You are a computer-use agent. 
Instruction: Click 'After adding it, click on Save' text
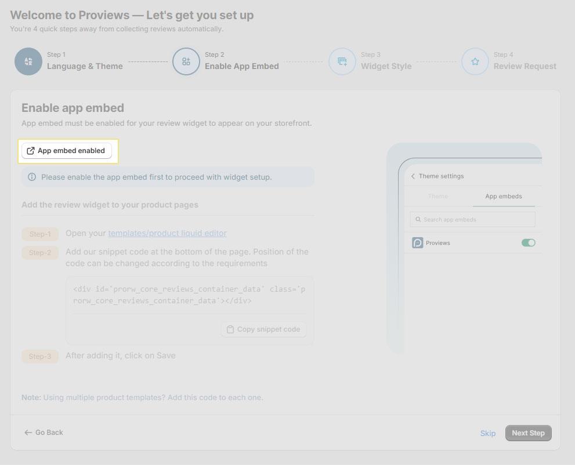pos(120,355)
